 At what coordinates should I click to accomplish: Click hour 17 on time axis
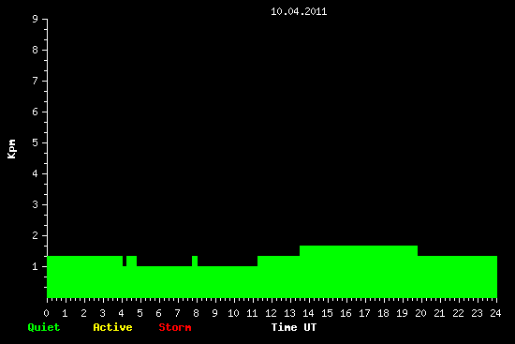[x=364, y=313]
